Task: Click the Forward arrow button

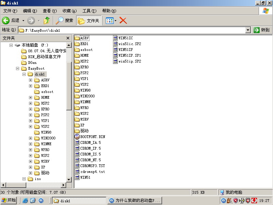Action: pyautogui.click(x=31, y=20)
